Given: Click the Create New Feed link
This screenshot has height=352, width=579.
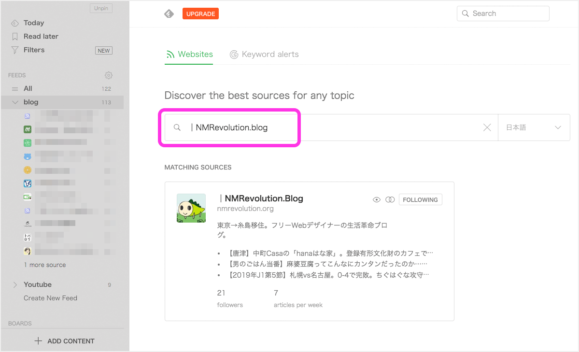Looking at the screenshot, I should [51, 298].
